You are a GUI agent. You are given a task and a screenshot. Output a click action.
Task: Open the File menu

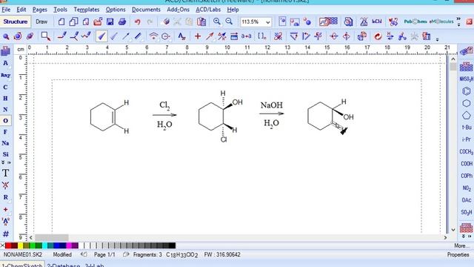click(x=6, y=10)
